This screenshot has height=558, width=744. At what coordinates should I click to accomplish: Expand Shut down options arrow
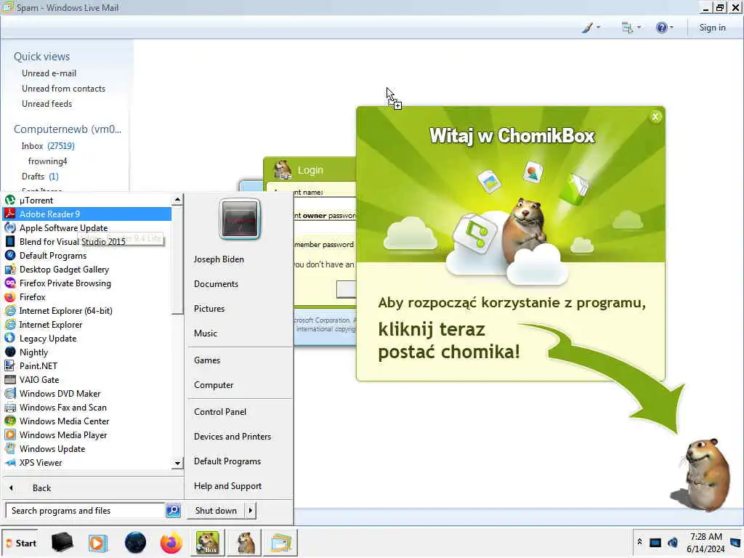251,511
